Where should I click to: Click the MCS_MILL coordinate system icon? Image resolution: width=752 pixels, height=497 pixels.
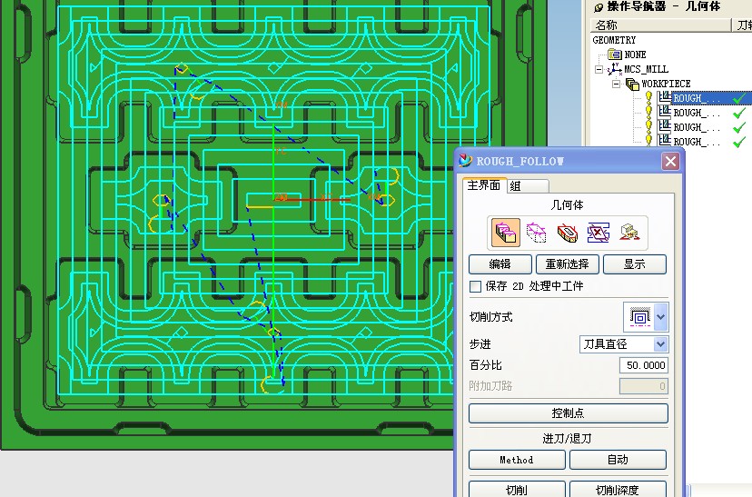614,69
